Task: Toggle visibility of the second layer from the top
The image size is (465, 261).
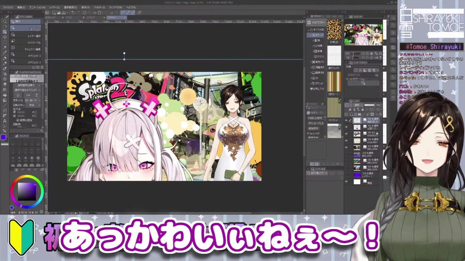Action: click(346, 127)
